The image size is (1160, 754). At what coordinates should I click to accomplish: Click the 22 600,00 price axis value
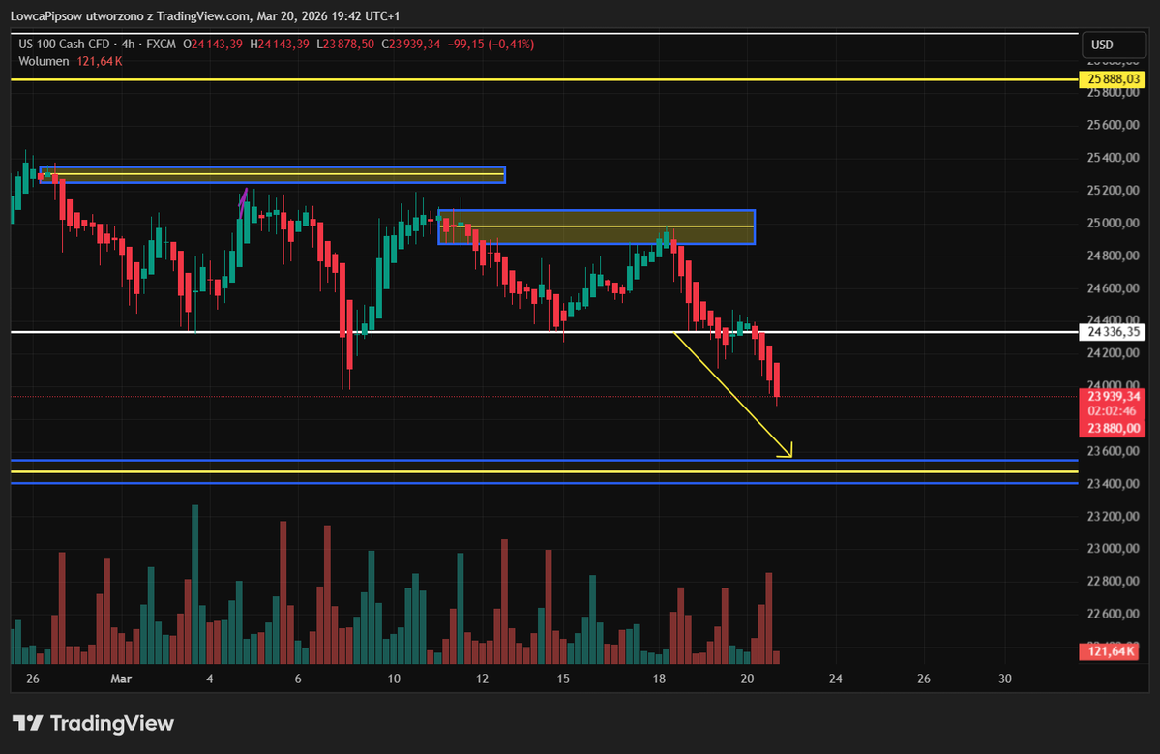click(1113, 614)
